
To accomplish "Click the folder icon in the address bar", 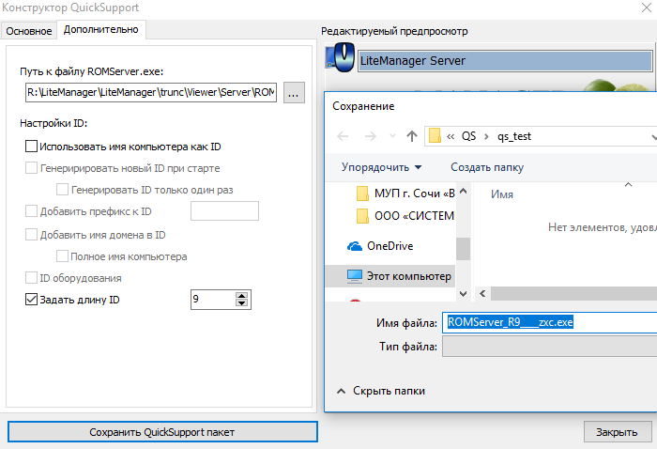I will click(x=435, y=136).
